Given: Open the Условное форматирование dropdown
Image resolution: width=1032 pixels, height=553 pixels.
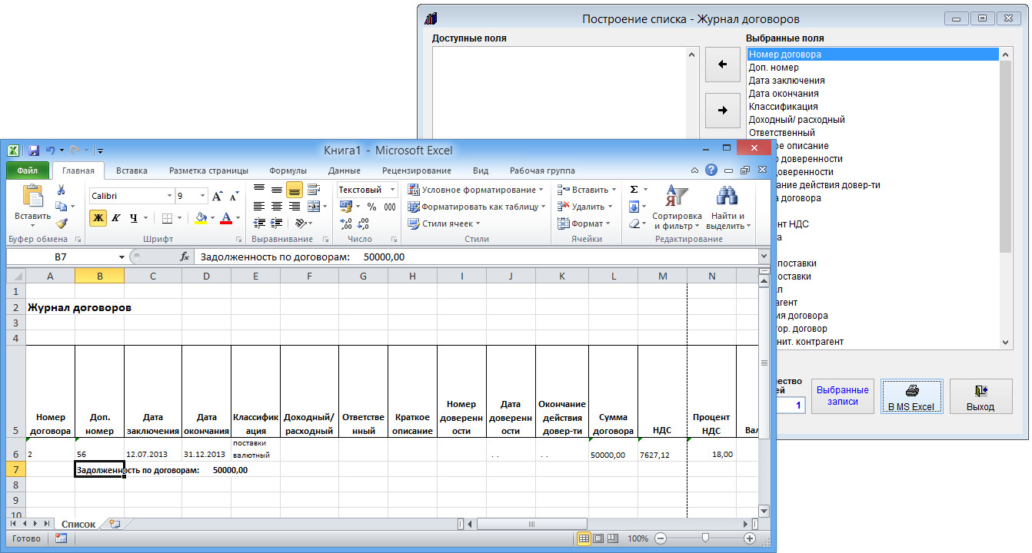Looking at the screenshot, I should pos(475,190).
